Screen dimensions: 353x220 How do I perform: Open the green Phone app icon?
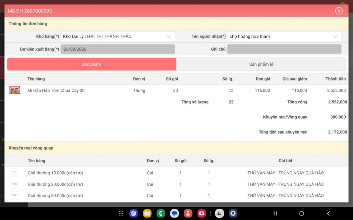coord(161,213)
